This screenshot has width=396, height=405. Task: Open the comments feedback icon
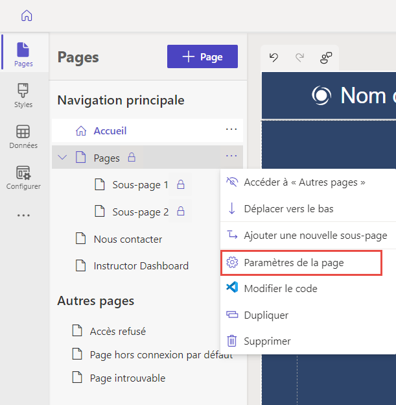326,58
